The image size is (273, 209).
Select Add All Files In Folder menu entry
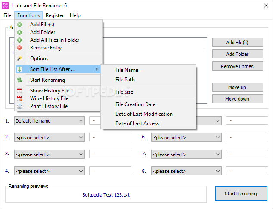click(58, 40)
